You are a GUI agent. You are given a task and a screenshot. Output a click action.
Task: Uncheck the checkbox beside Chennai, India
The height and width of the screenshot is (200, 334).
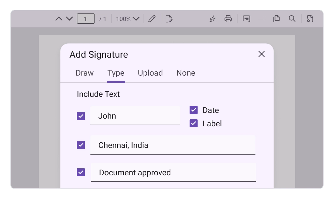click(x=81, y=145)
